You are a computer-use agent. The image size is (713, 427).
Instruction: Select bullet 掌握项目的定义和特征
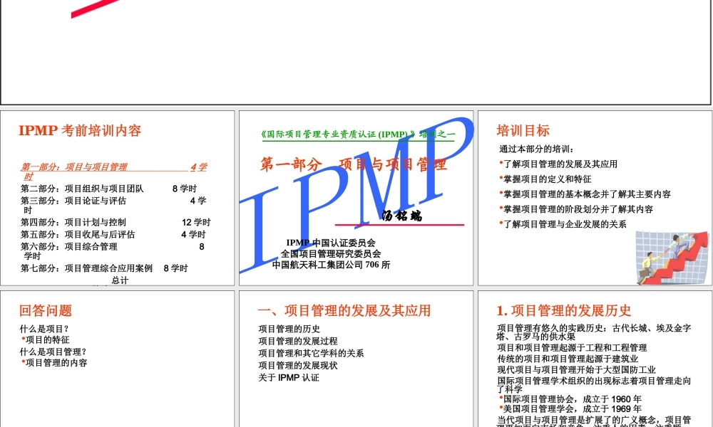pyautogui.click(x=545, y=179)
